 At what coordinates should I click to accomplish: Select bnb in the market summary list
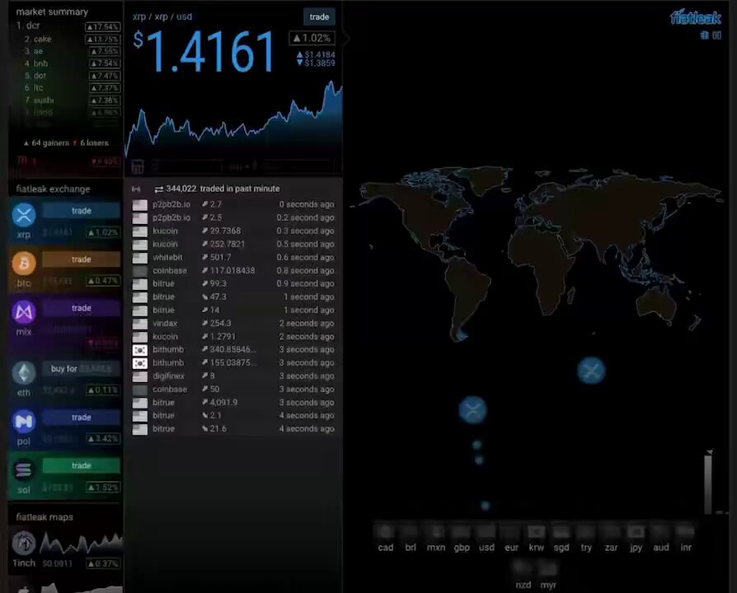point(68,63)
